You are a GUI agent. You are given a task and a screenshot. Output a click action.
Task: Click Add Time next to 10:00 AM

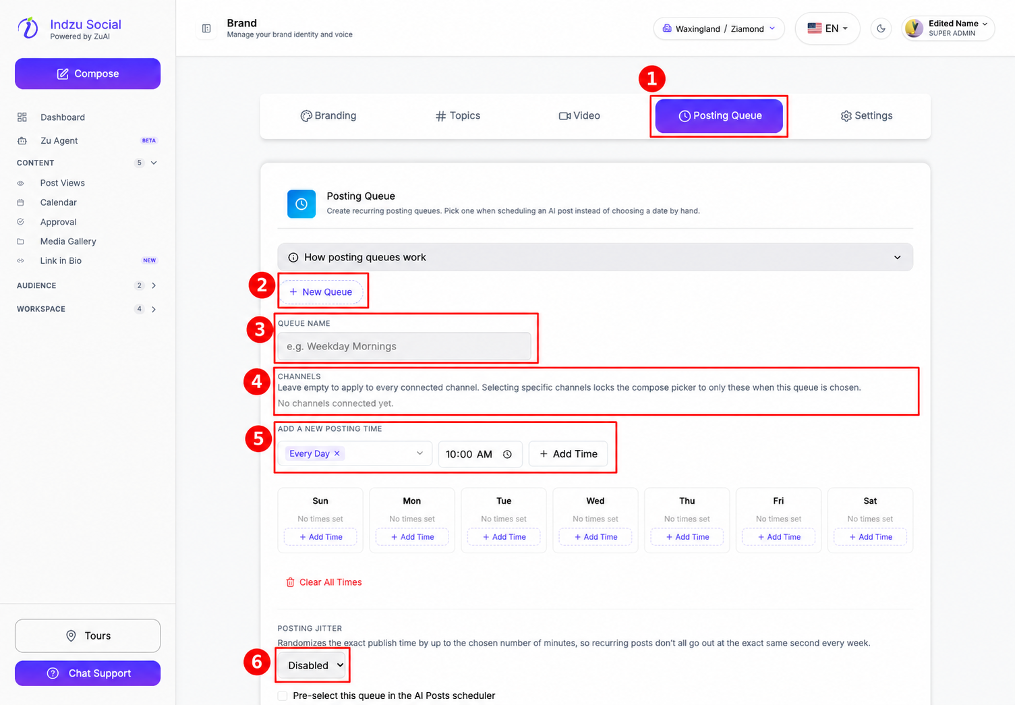click(x=569, y=454)
